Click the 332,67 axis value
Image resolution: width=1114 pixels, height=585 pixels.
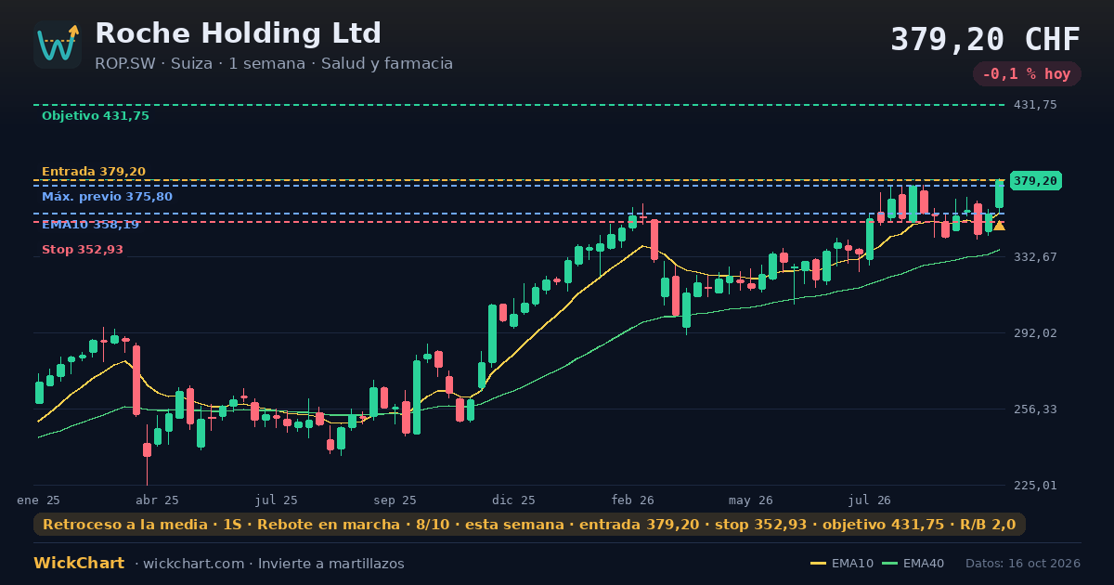(x=1035, y=256)
